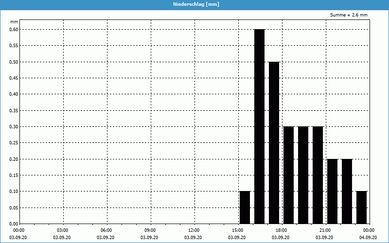Image resolution: width=389 pixels, height=243 pixels.
Task: Select the 12:00 time axis label
Action: pos(194,230)
